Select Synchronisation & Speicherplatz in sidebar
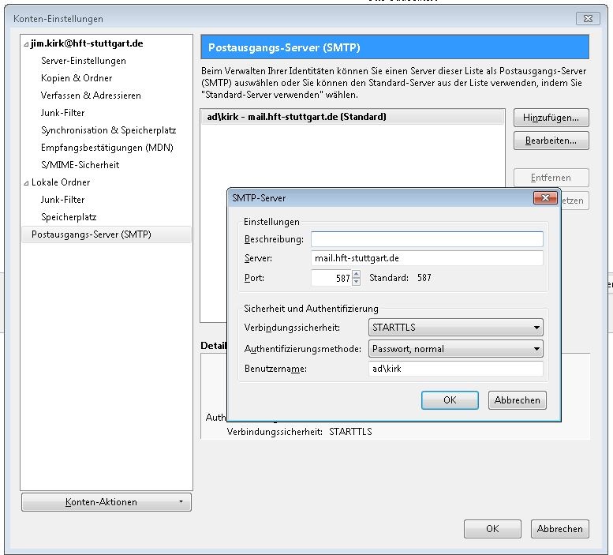Image resolution: width=613 pixels, height=555 pixels. point(109,130)
